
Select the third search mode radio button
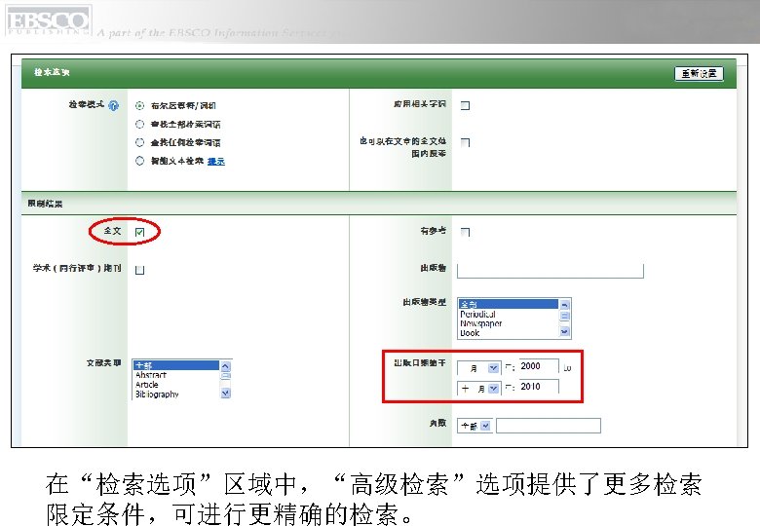[x=139, y=142]
